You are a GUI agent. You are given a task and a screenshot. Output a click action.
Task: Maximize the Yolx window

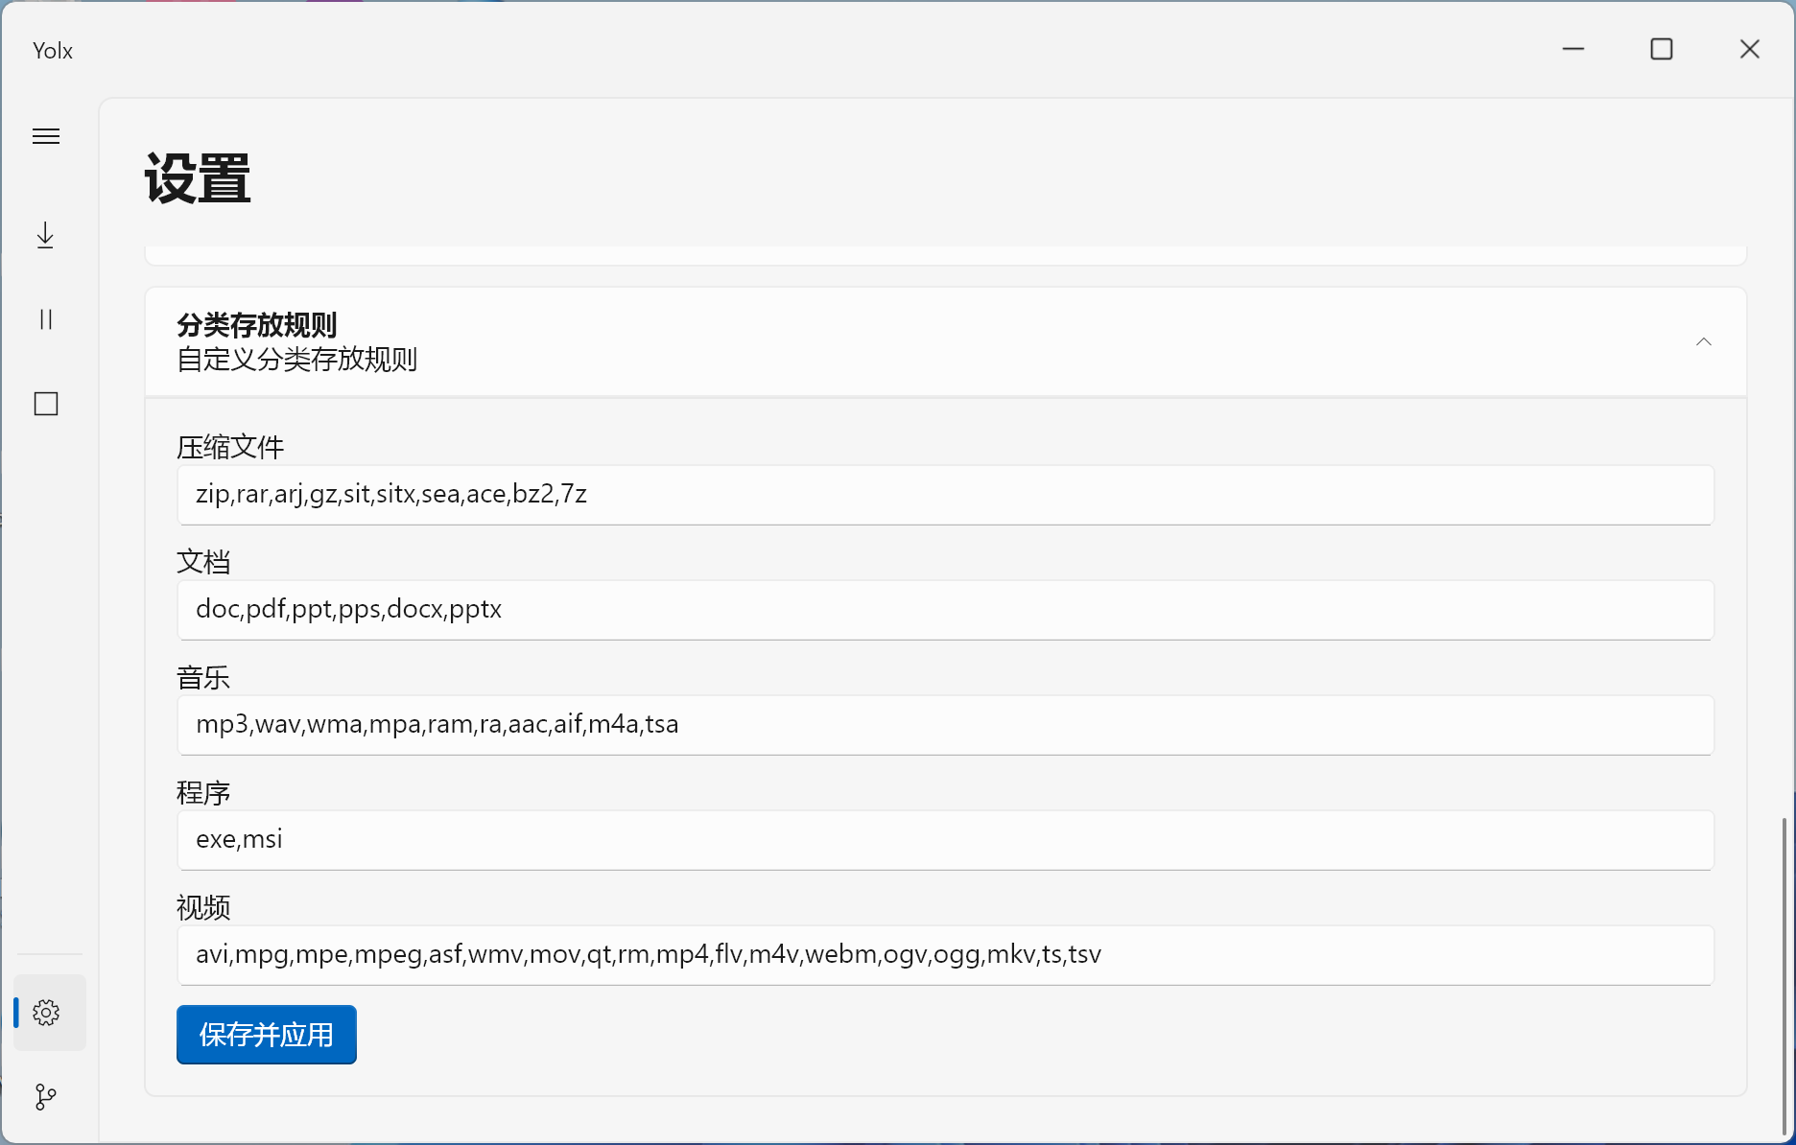(x=1662, y=49)
